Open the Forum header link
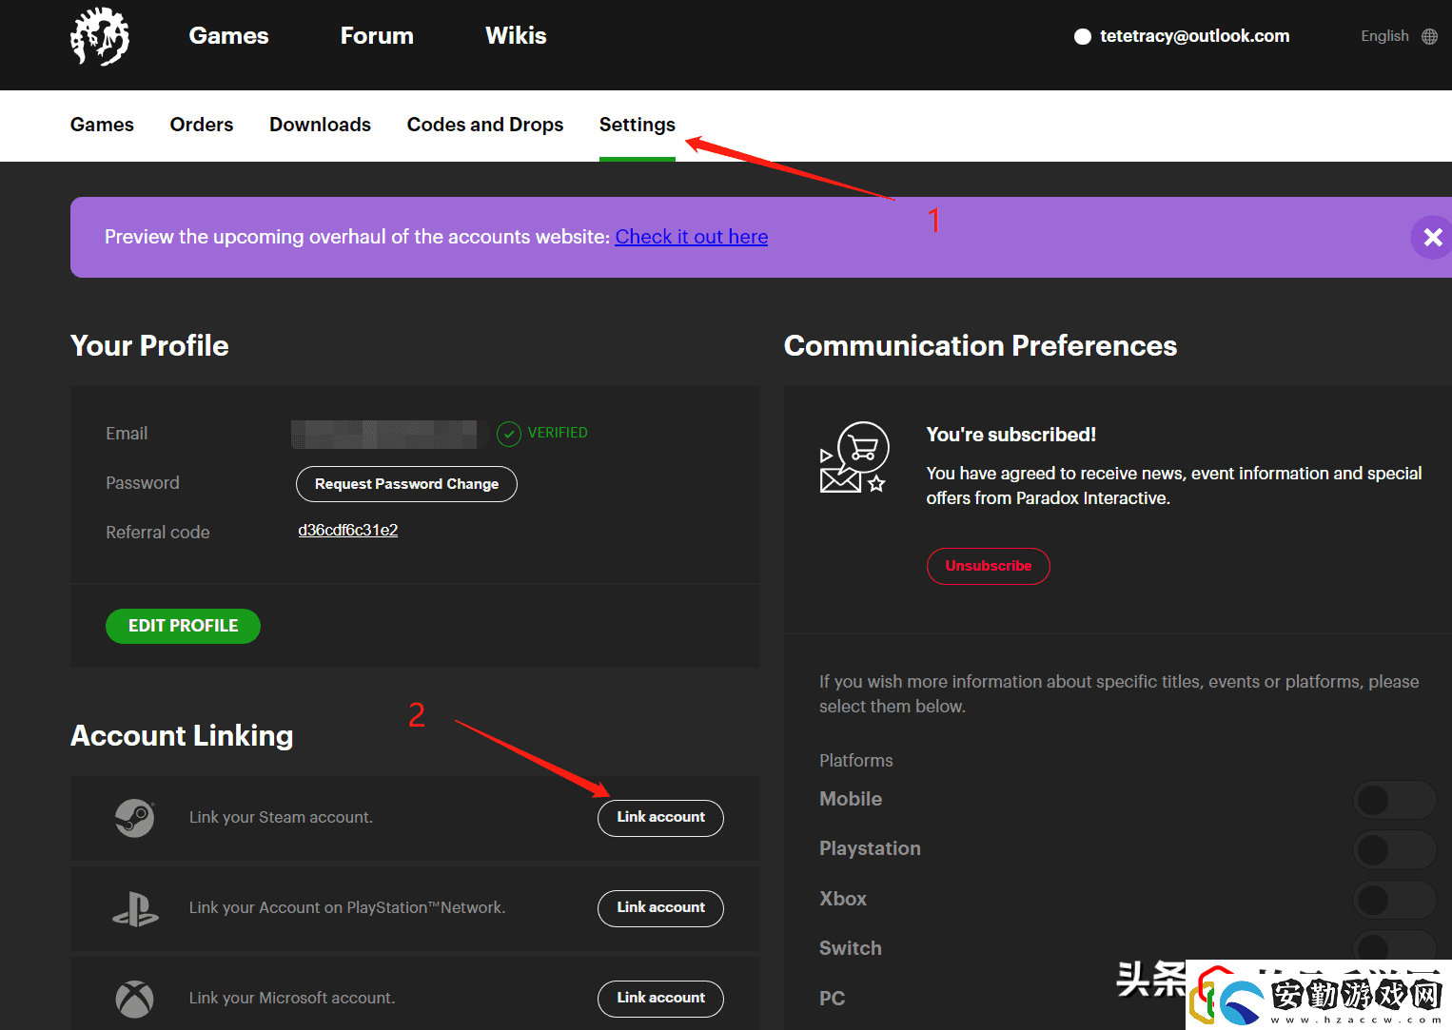The height and width of the screenshot is (1030, 1452). (377, 36)
